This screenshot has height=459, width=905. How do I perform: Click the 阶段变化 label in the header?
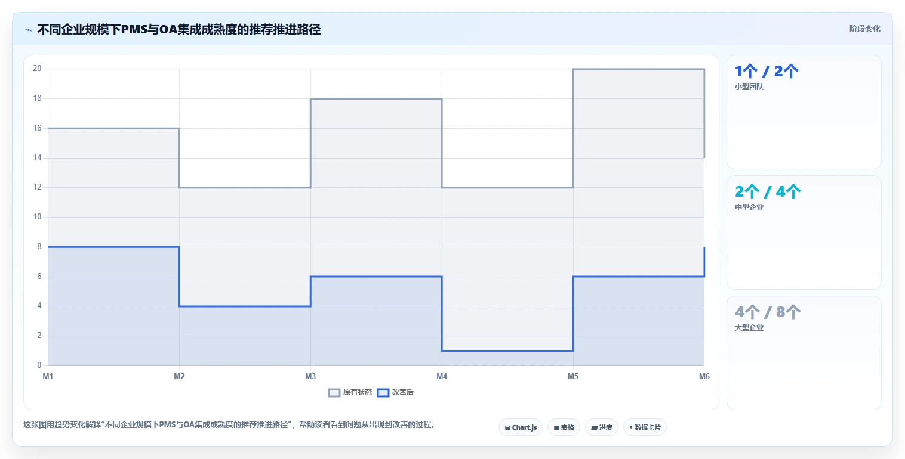coord(864,29)
